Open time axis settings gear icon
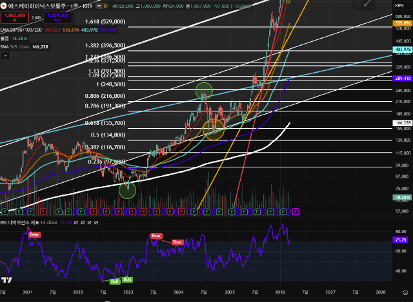This screenshot has width=413, height=302. tap(405, 292)
